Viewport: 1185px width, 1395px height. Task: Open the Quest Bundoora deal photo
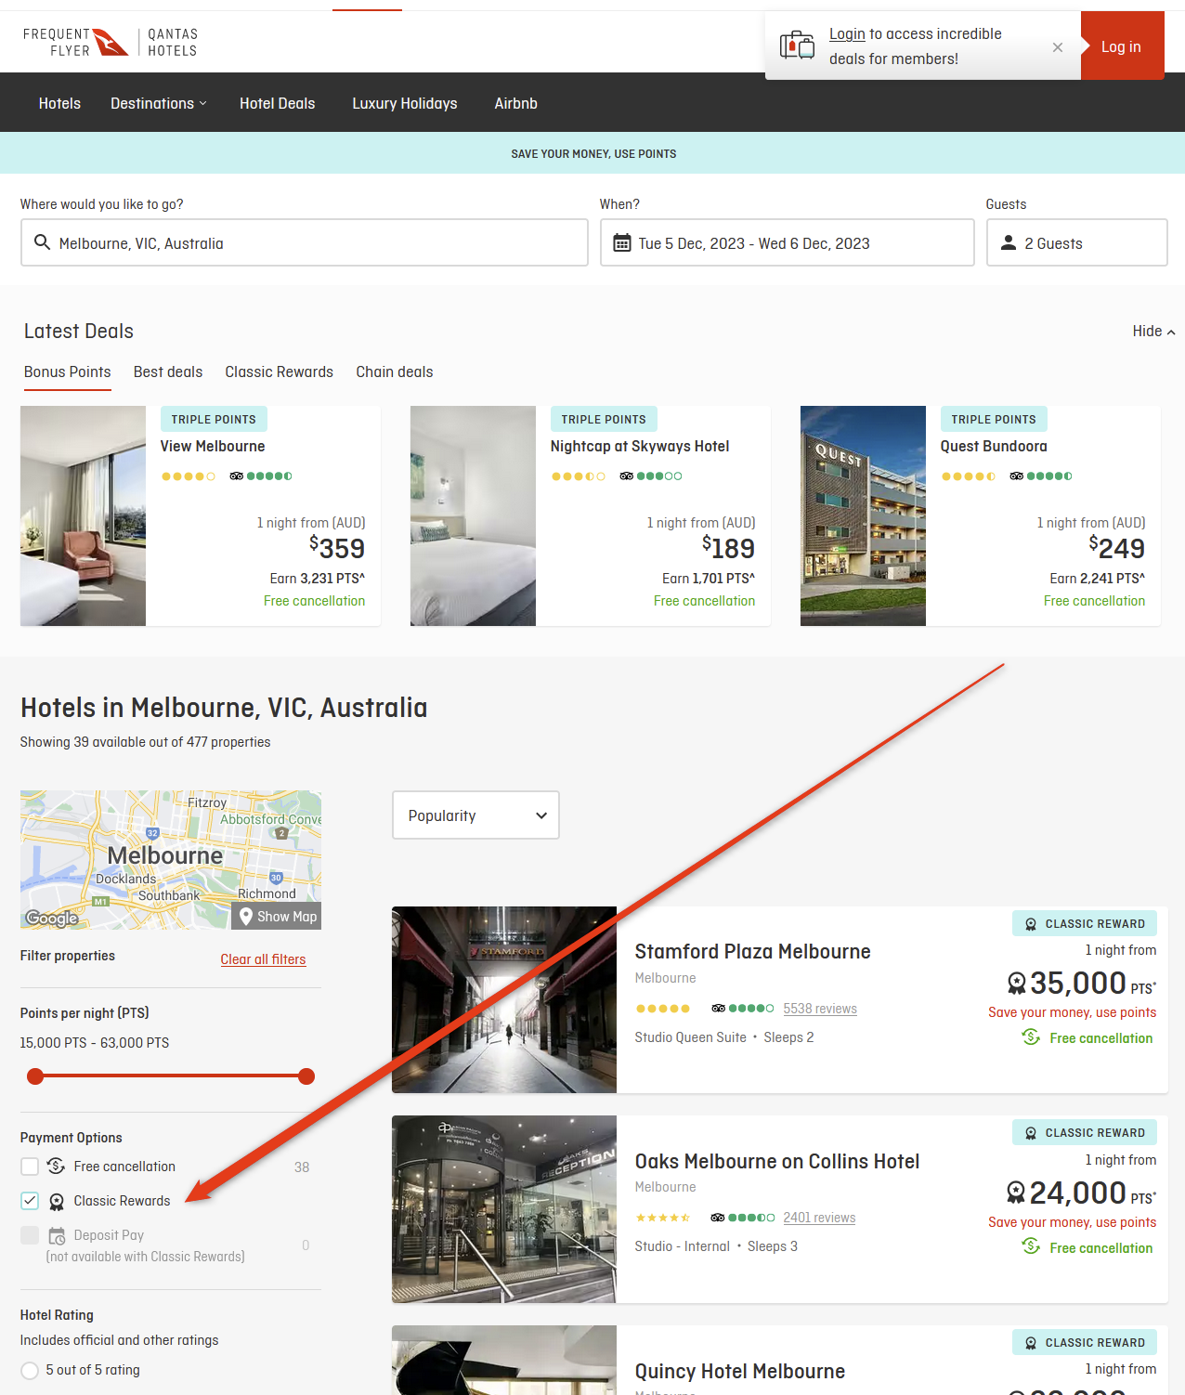[863, 515]
